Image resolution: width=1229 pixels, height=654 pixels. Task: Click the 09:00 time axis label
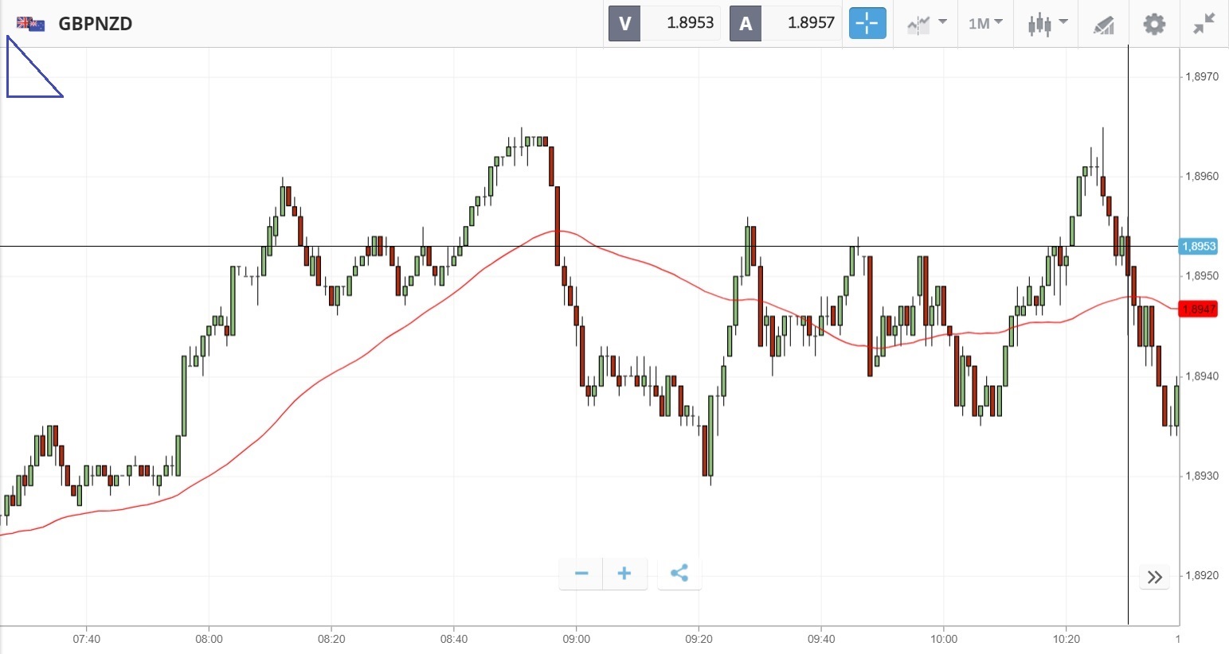576,639
